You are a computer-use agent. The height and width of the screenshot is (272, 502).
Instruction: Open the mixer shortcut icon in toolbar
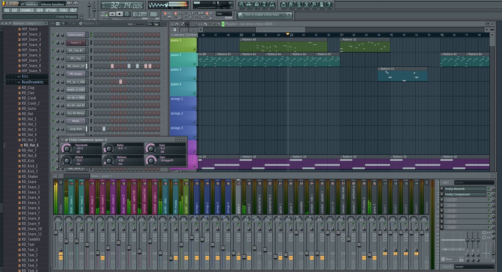tap(271, 5)
